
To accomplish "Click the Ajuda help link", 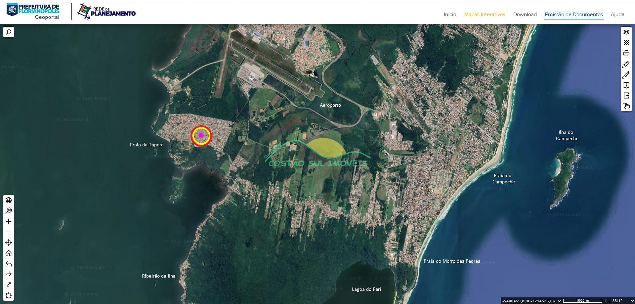I will click(x=617, y=15).
